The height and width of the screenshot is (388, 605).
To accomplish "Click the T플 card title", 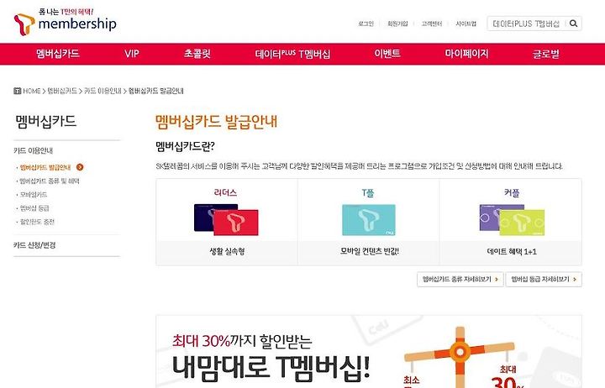I will pyautogui.click(x=368, y=192).
